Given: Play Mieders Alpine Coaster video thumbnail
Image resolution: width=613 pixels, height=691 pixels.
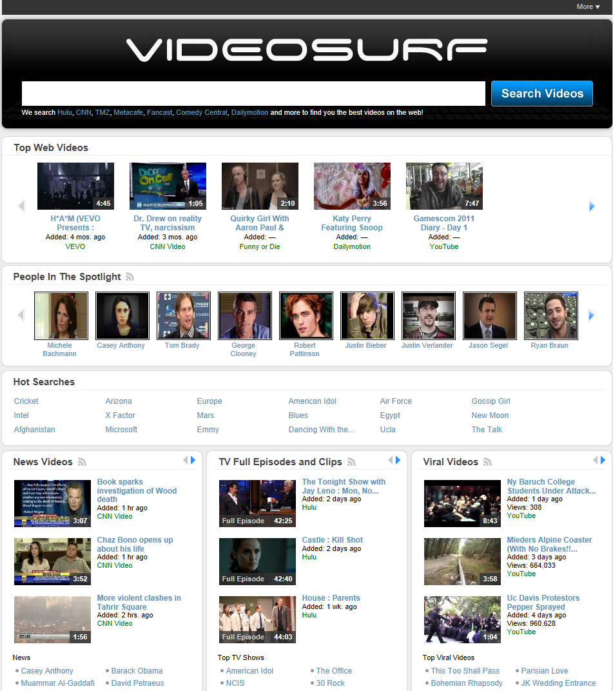Looking at the screenshot, I should coord(462,561).
